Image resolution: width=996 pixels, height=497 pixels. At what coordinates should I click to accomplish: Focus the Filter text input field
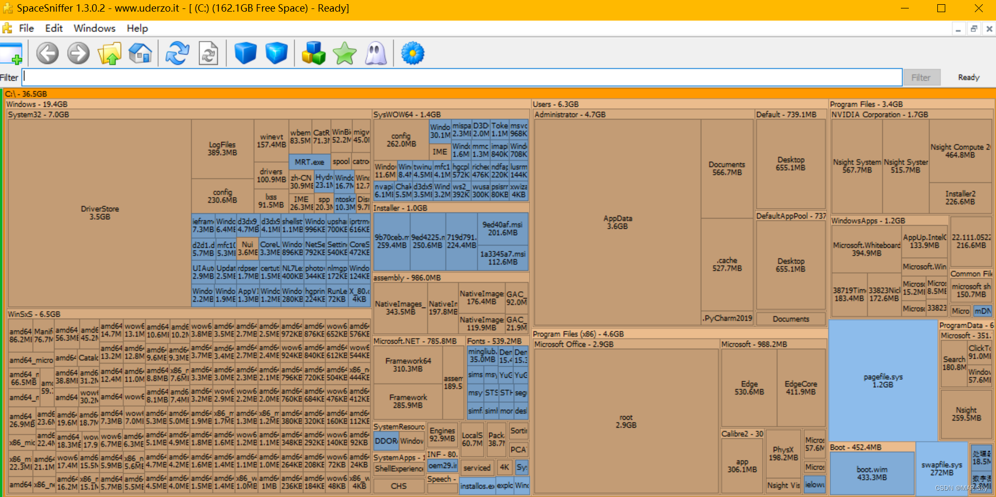tap(462, 77)
